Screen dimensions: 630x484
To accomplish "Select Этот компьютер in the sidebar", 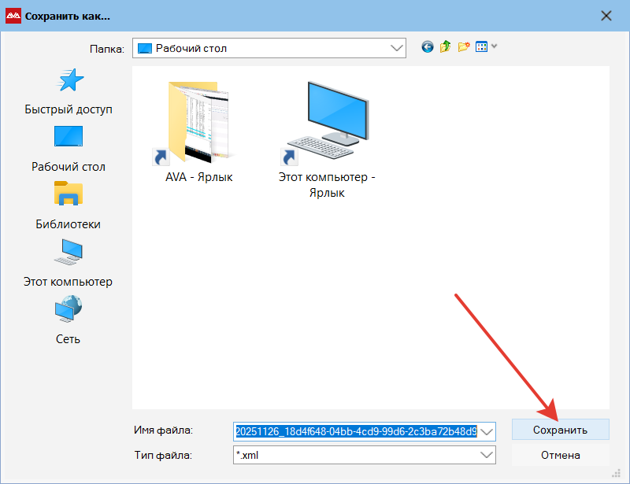I will (x=69, y=263).
